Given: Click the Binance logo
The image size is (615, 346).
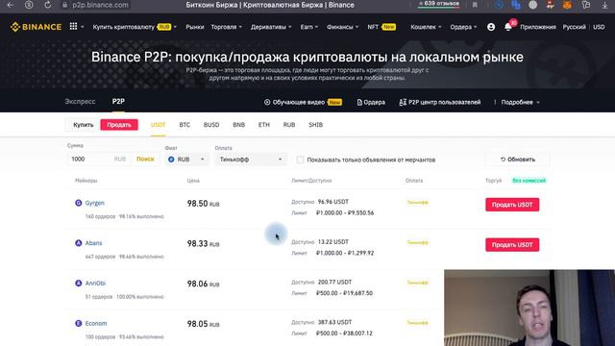Looking at the screenshot, I should coord(37,27).
